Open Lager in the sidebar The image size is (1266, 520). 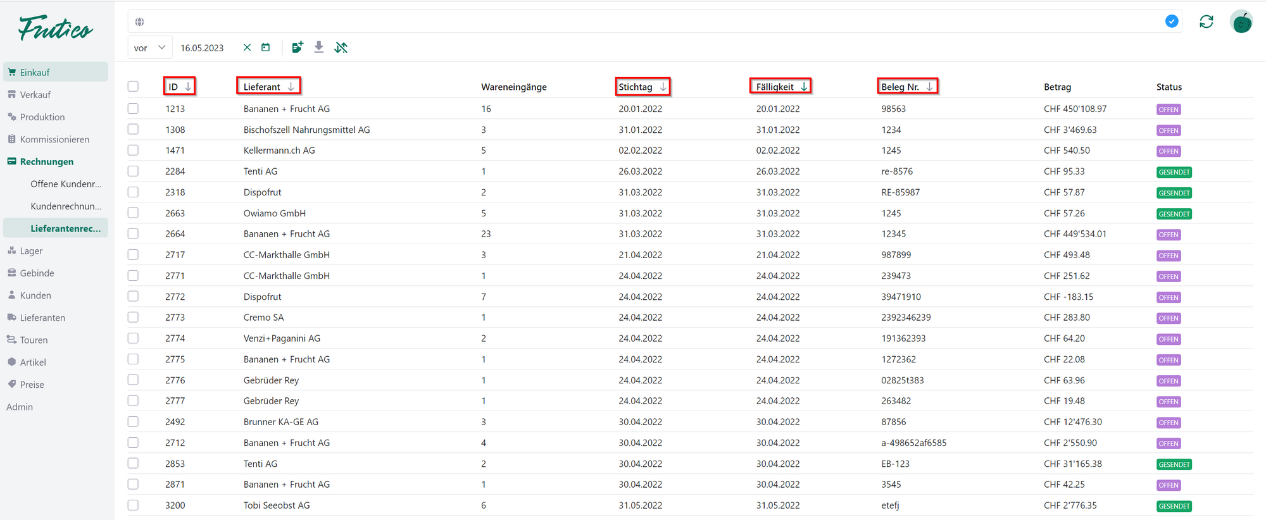click(x=31, y=251)
